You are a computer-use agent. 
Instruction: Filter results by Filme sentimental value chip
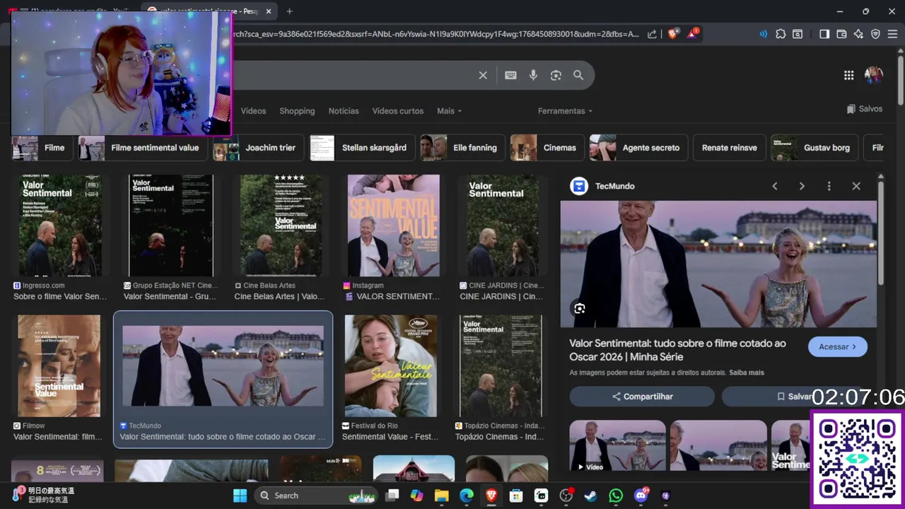142,148
